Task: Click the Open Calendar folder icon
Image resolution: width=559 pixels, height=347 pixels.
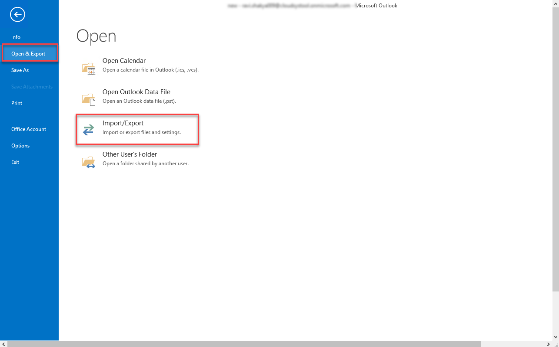Action: [x=89, y=68]
